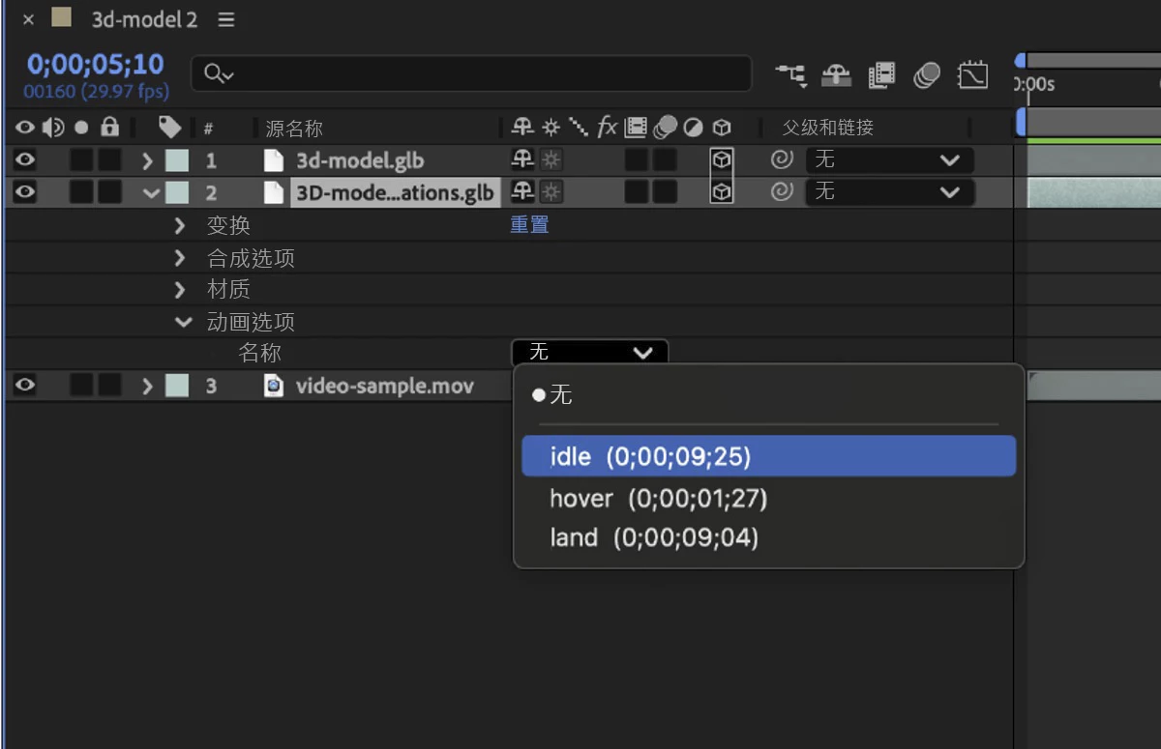Screen dimensions: 1161x749
Task: Expand the 变换 property group
Action: tap(180, 225)
